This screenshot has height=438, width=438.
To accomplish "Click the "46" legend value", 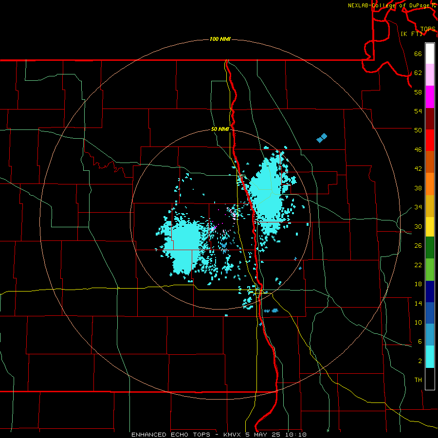I will coord(418,149).
